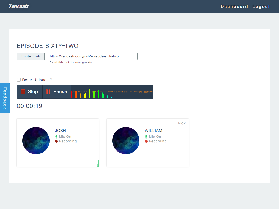Kick William from the session

coord(182,124)
